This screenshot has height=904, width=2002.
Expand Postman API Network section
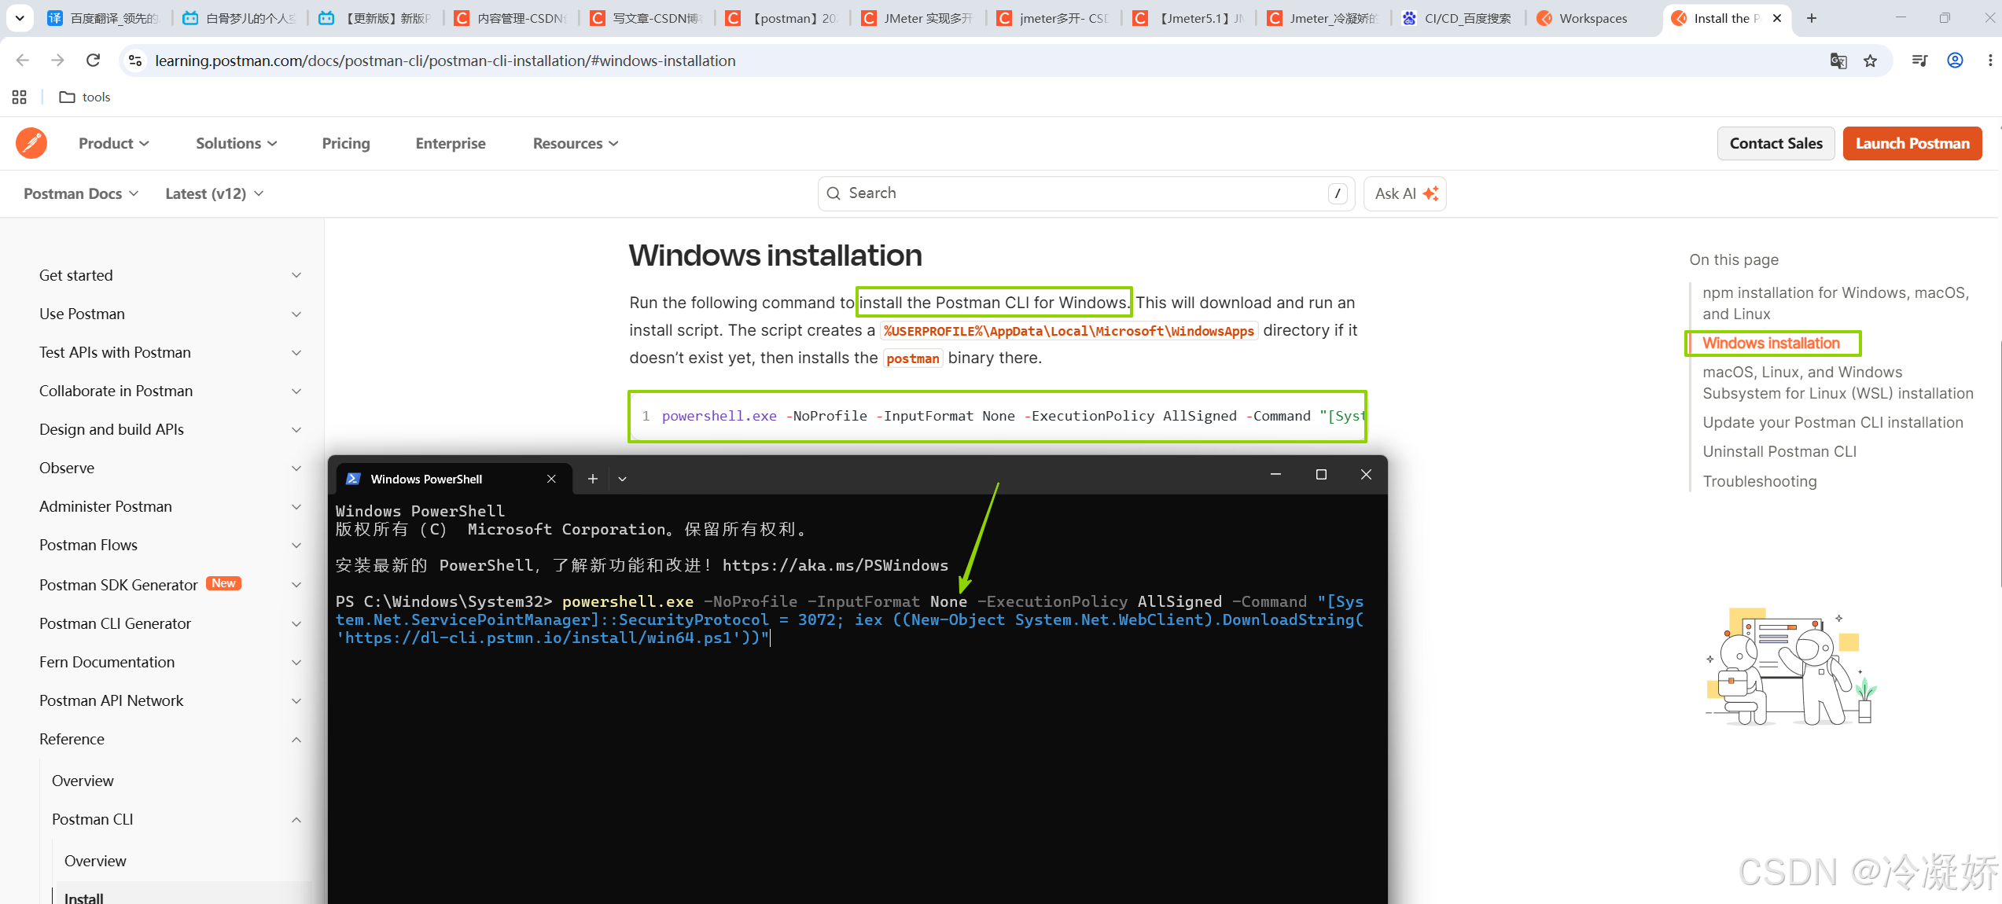[x=171, y=700]
